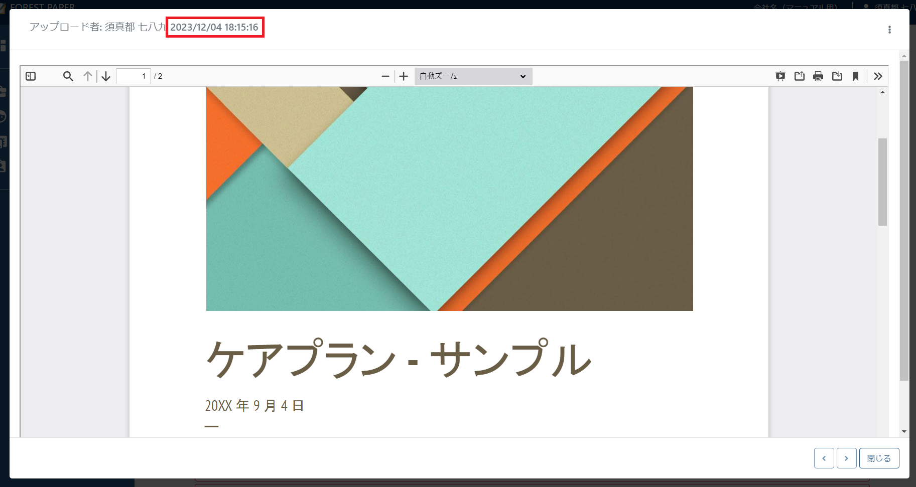916x487 pixels.
Task: Click the page number input field
Action: 134,76
